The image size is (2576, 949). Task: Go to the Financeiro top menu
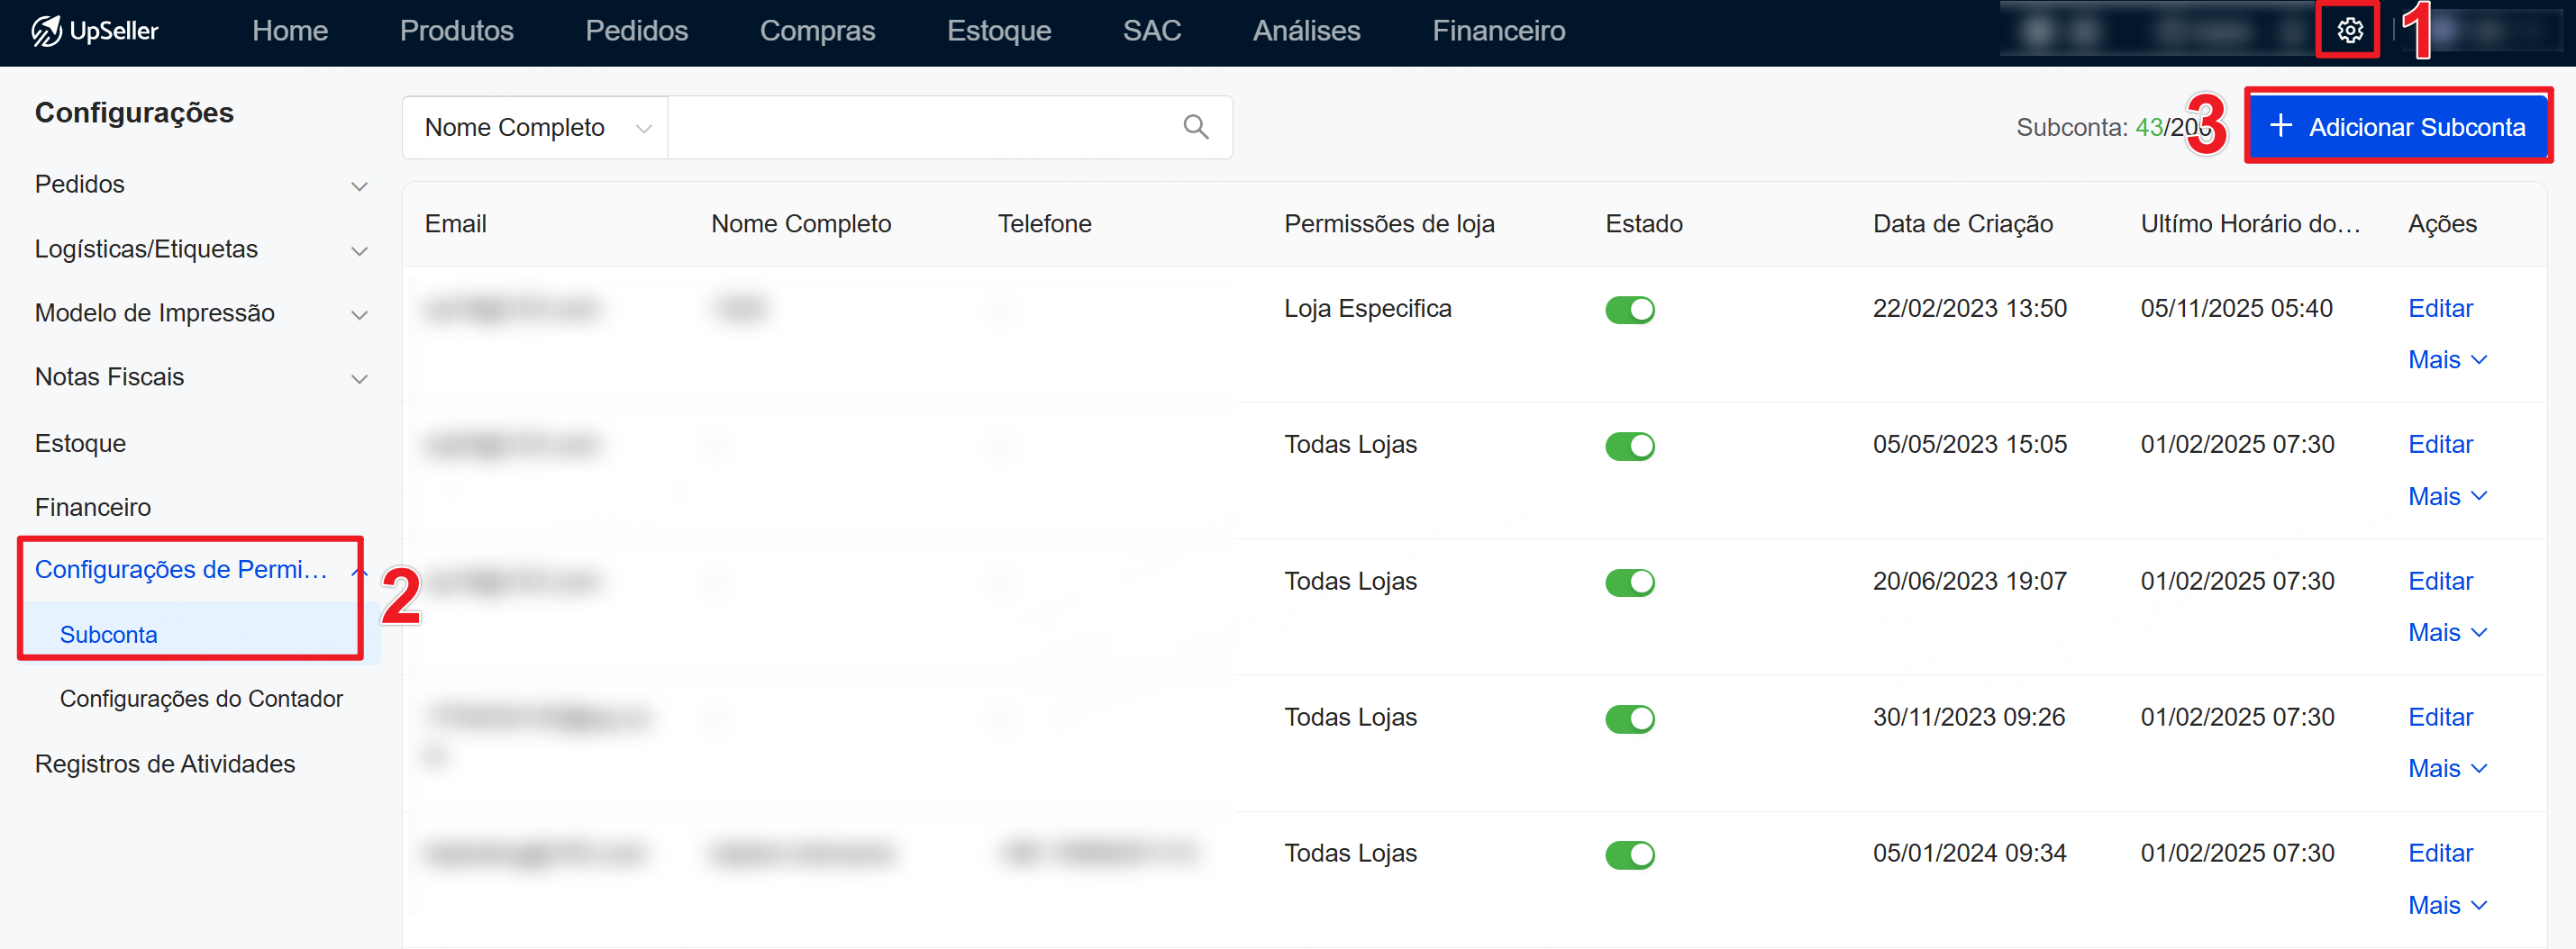[x=1498, y=31]
